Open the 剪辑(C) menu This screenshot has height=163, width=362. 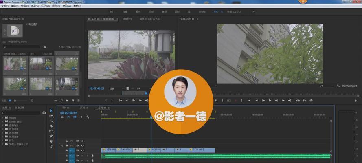click(25, 6)
